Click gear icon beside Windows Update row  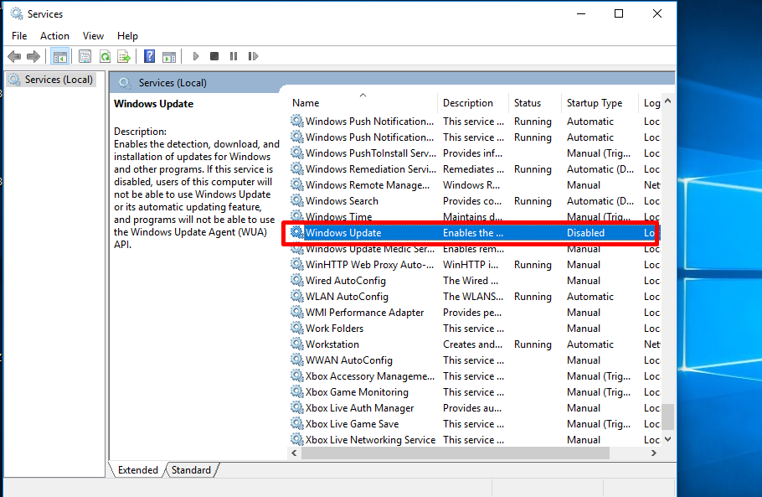(x=297, y=232)
